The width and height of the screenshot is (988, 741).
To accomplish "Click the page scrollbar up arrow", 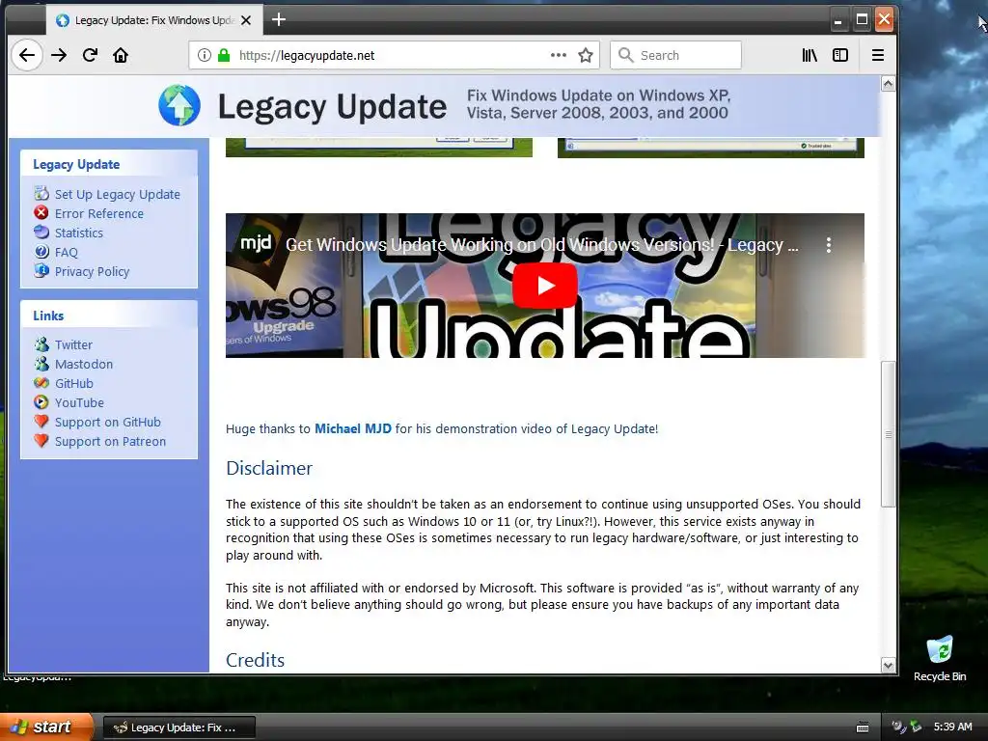I will click(x=888, y=84).
